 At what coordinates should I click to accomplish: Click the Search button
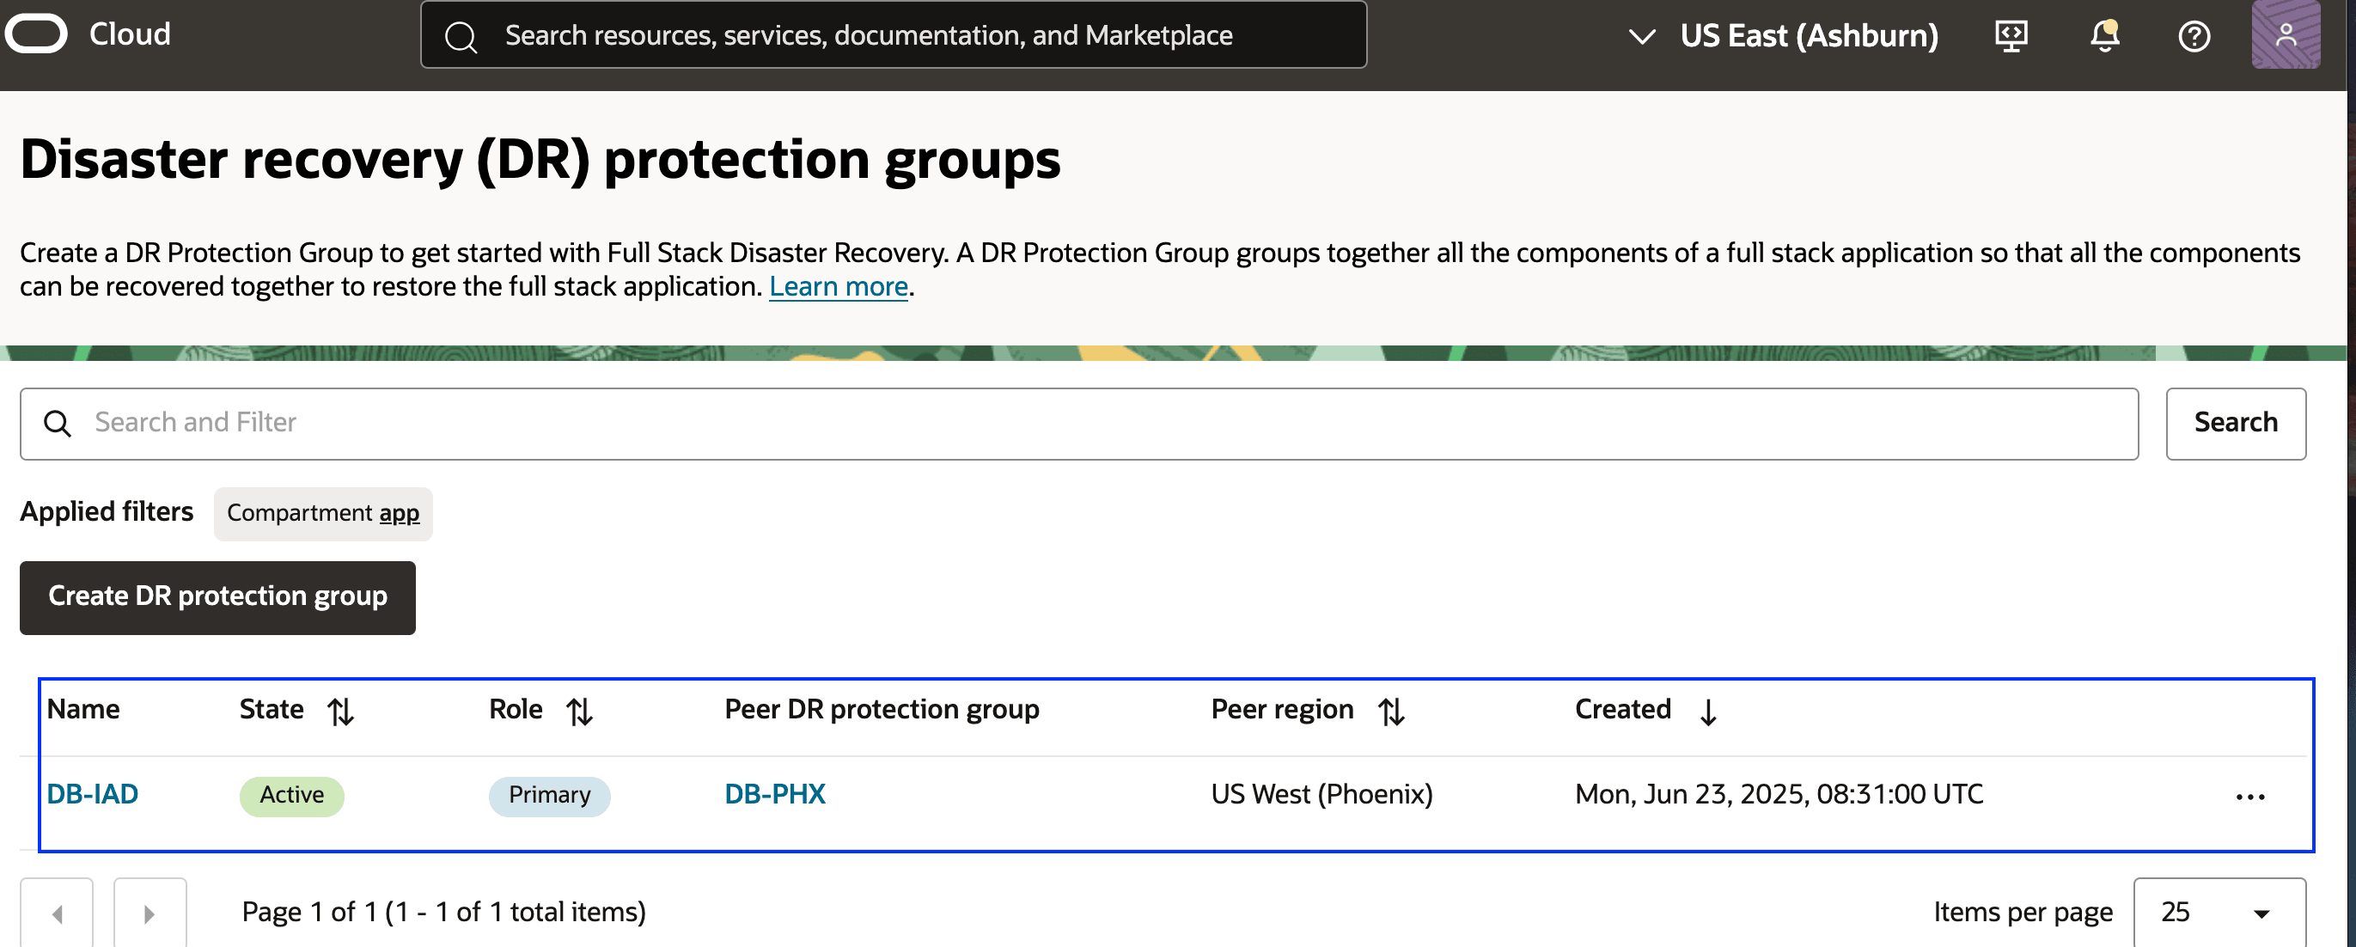tap(2234, 423)
